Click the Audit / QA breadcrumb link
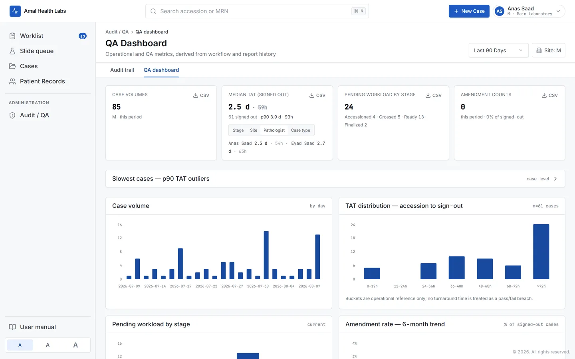The image size is (575, 359). [117, 32]
